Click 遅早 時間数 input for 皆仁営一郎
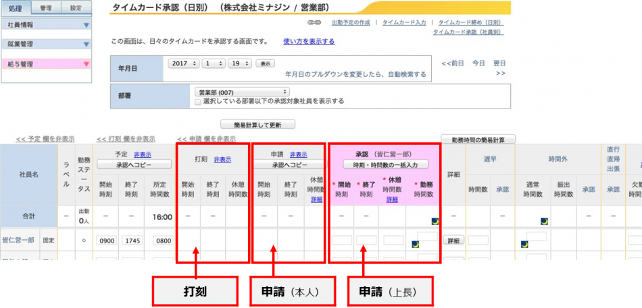The image size is (642, 308). click(x=478, y=240)
